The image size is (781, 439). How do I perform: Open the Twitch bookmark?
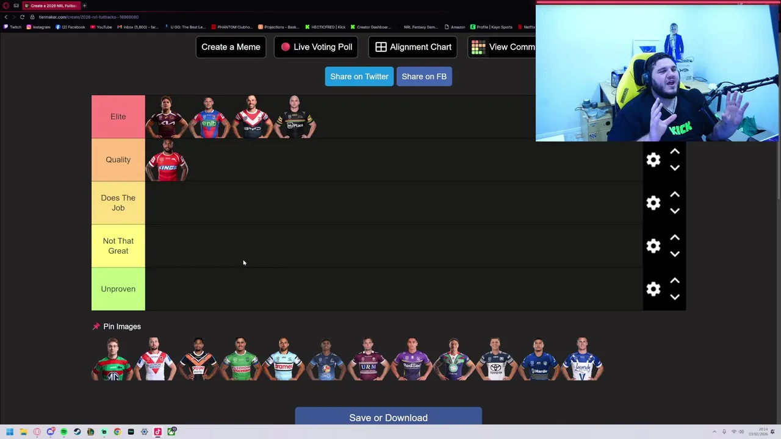pyautogui.click(x=13, y=27)
